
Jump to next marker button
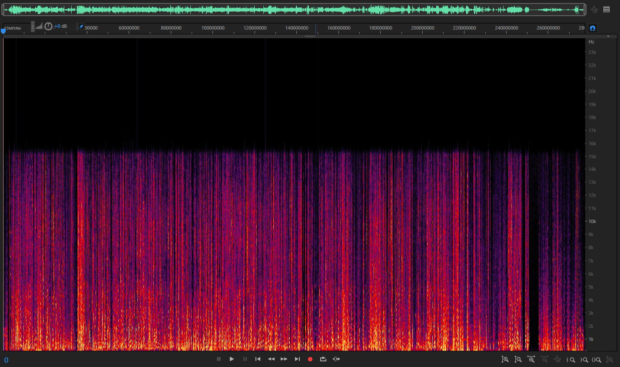[x=297, y=359]
